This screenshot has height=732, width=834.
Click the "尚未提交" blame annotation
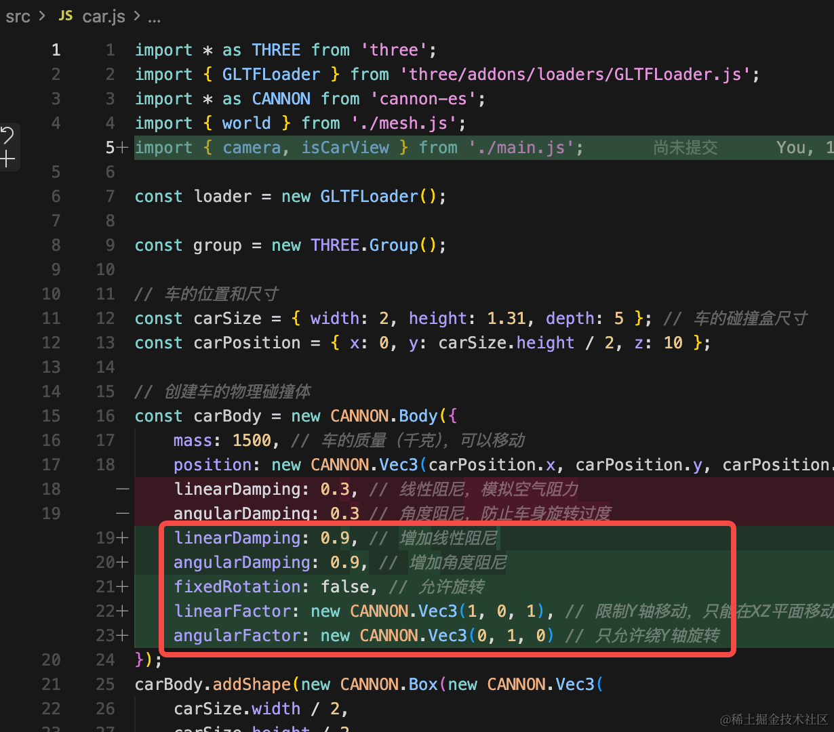(686, 148)
